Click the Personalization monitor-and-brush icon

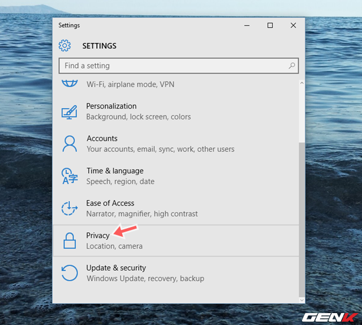[69, 112]
